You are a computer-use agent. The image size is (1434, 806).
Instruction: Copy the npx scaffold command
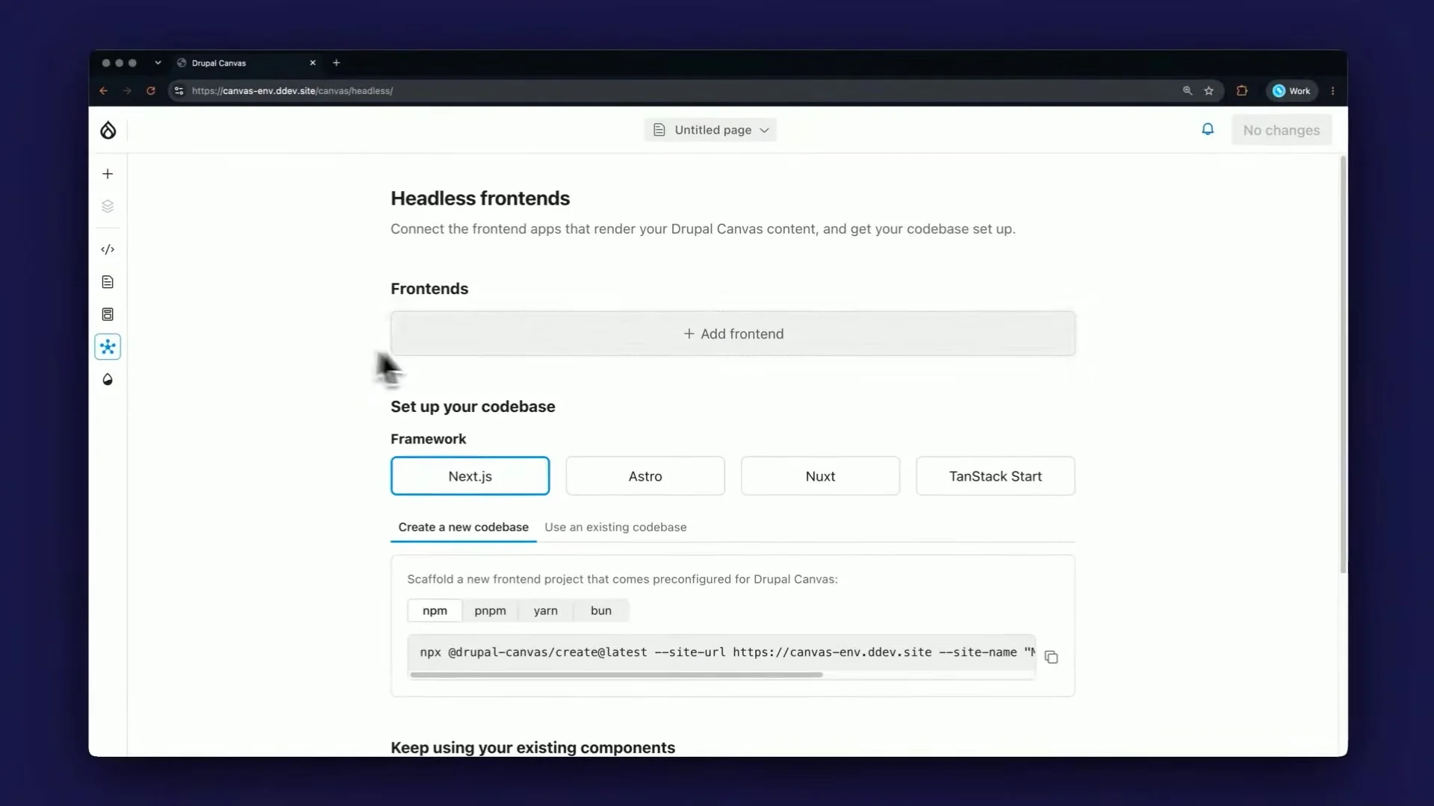pos(1052,657)
